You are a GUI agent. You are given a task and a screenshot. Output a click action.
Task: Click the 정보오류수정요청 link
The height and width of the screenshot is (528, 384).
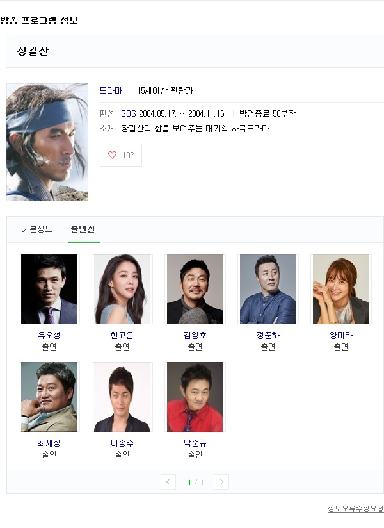pos(355,509)
